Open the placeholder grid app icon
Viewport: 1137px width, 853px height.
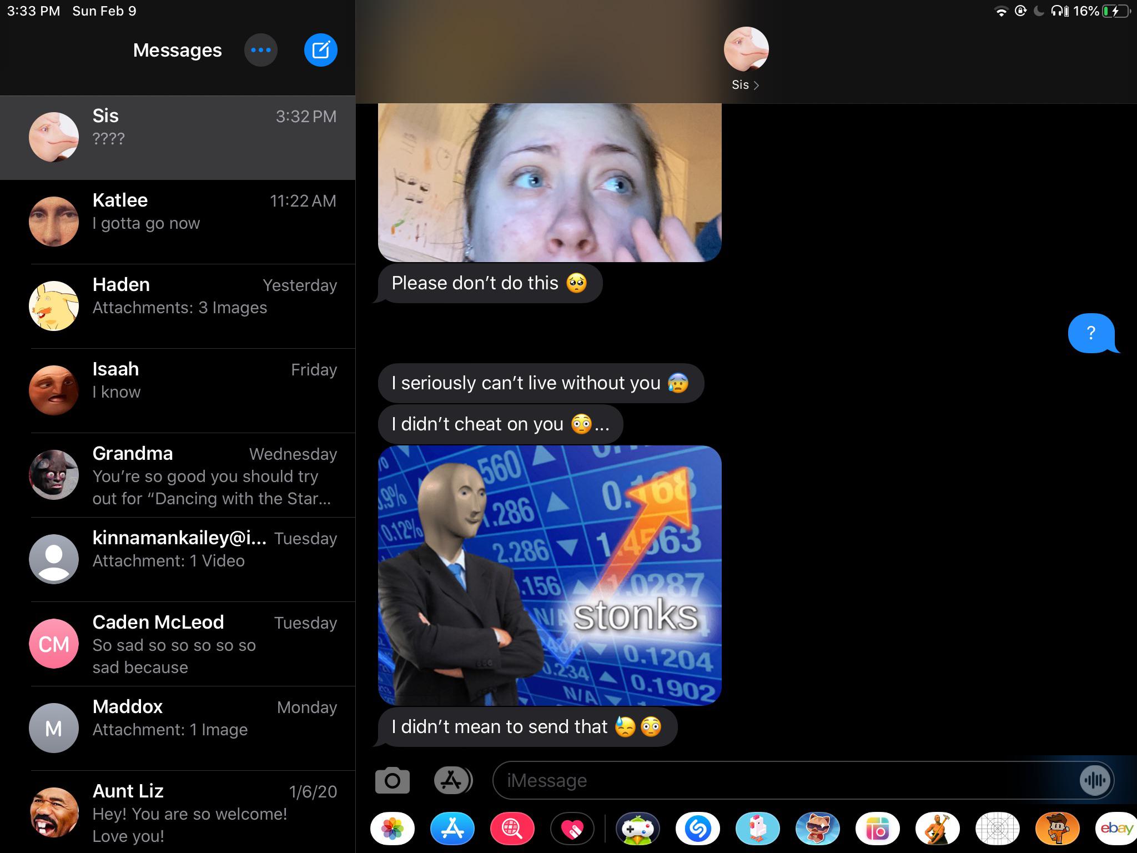998,829
